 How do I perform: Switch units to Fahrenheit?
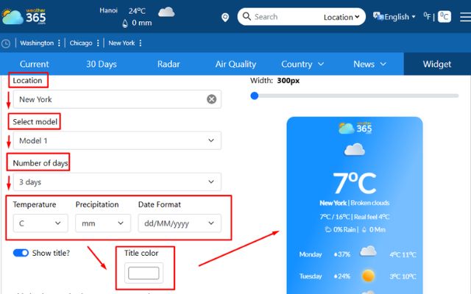pos(427,16)
